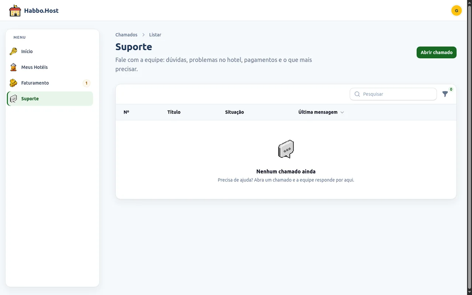Click the 'Nenhum chamado ainda' message

pyautogui.click(x=286, y=171)
